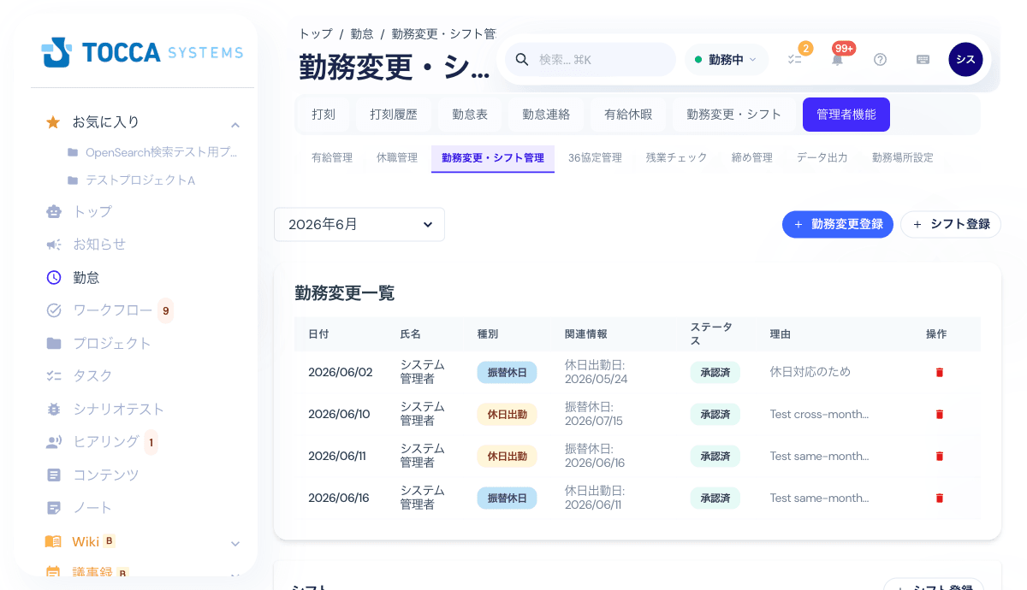Image resolution: width=1027 pixels, height=590 pixels.
Task: Click the folder icon next to プロジェクト
Action: pyautogui.click(x=54, y=343)
